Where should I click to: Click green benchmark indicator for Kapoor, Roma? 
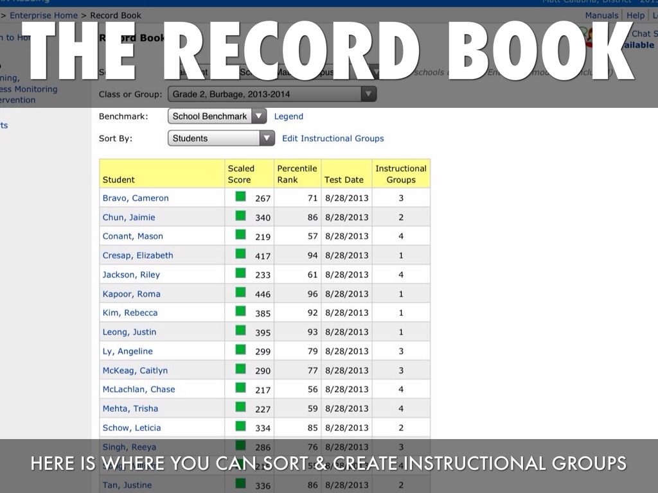tap(241, 293)
